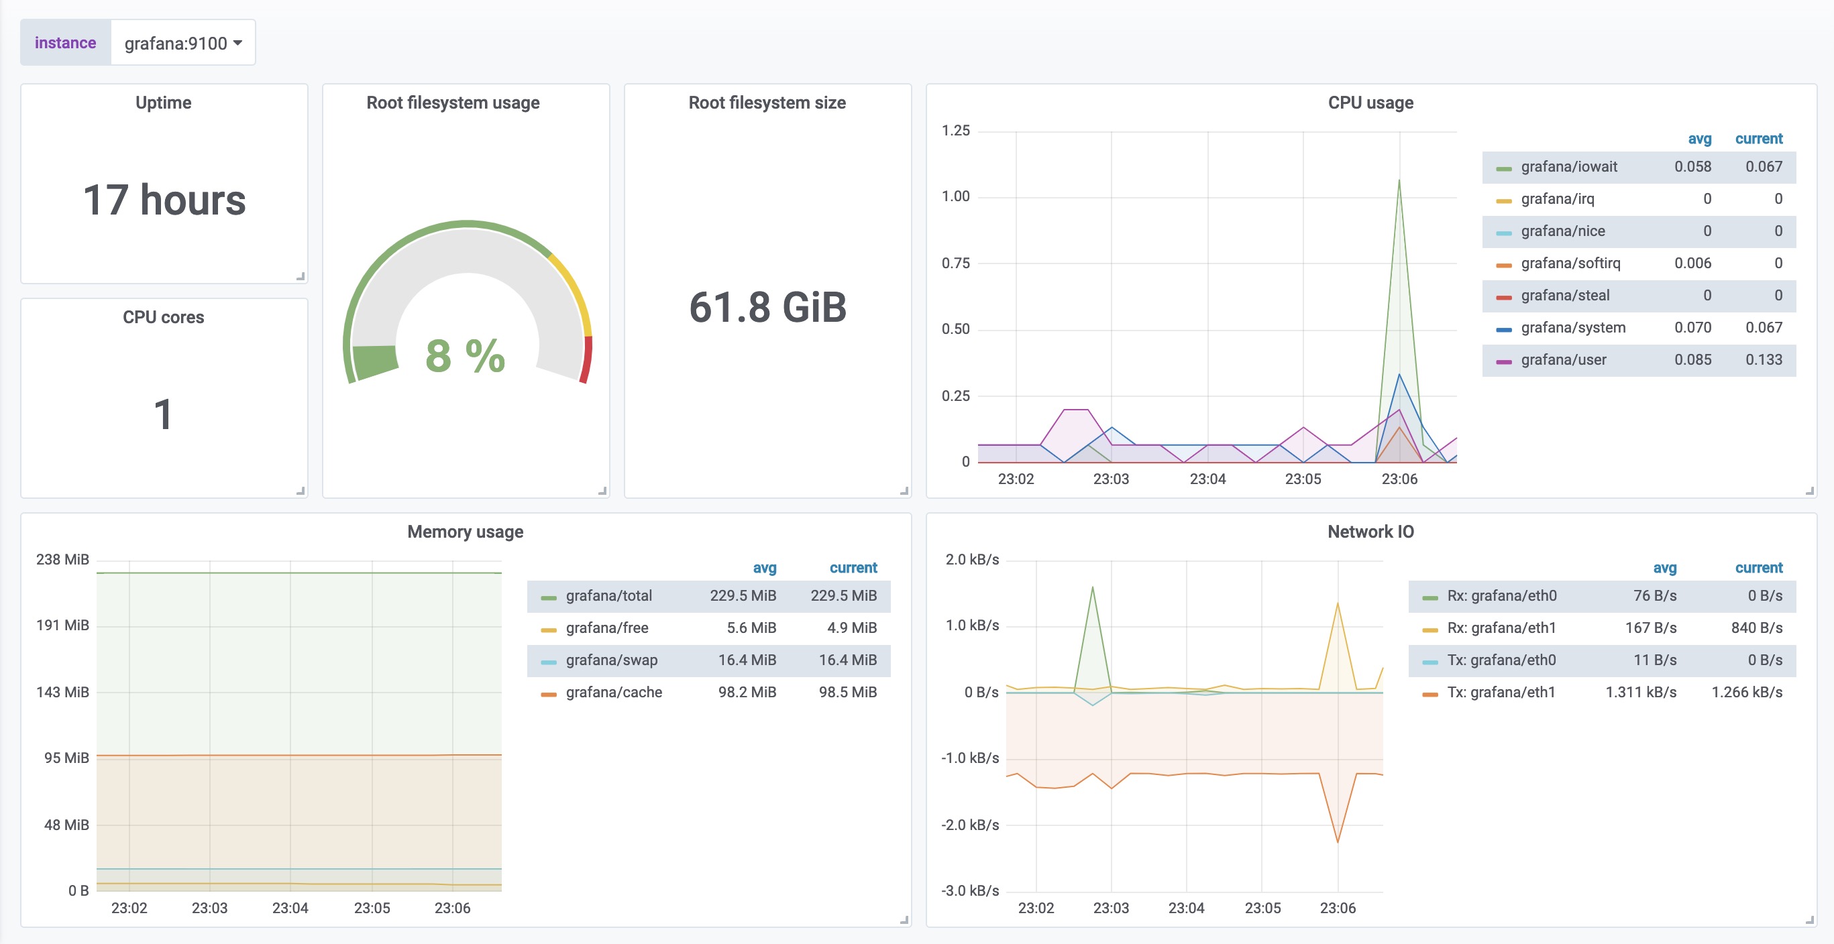Click the Uptime panel resize handle
The height and width of the screenshot is (944, 1834).
pos(301,276)
